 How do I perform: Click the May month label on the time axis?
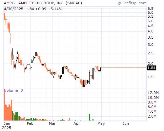pos(101,123)
